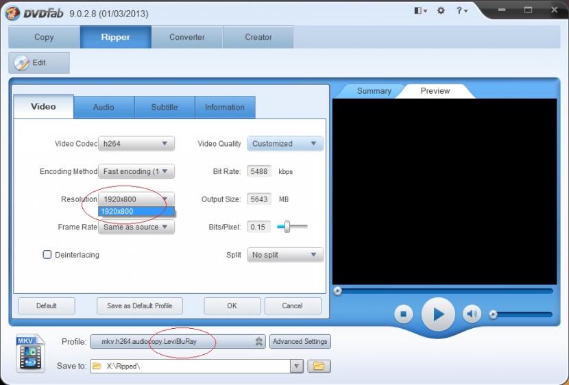Open the Converter module tab
569x385 pixels.
click(x=187, y=37)
